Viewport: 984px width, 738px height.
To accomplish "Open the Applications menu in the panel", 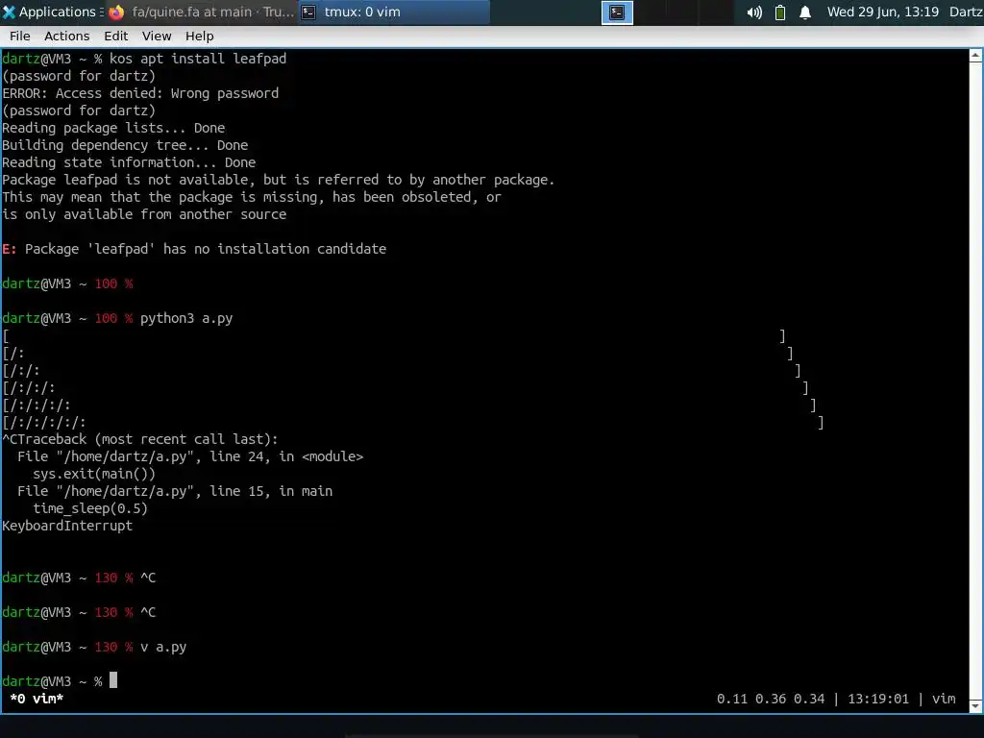I will pyautogui.click(x=53, y=12).
